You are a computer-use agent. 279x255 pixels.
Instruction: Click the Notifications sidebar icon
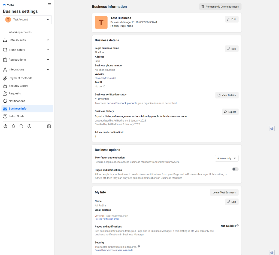tap(5, 101)
